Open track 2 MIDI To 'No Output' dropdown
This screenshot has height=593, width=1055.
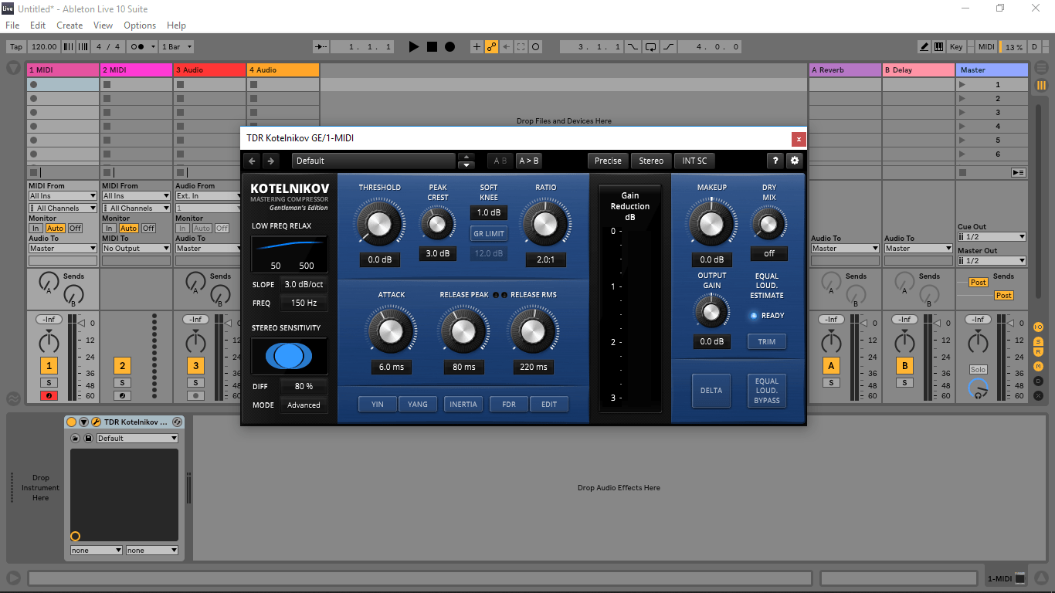point(137,249)
